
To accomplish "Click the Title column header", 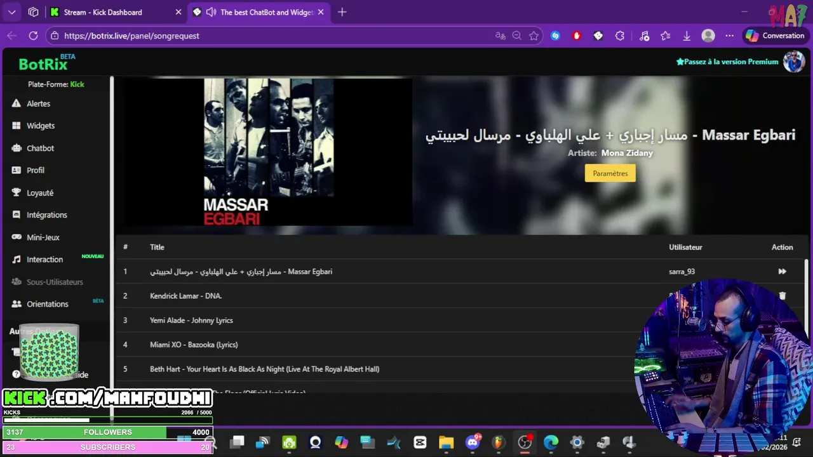I will (157, 247).
